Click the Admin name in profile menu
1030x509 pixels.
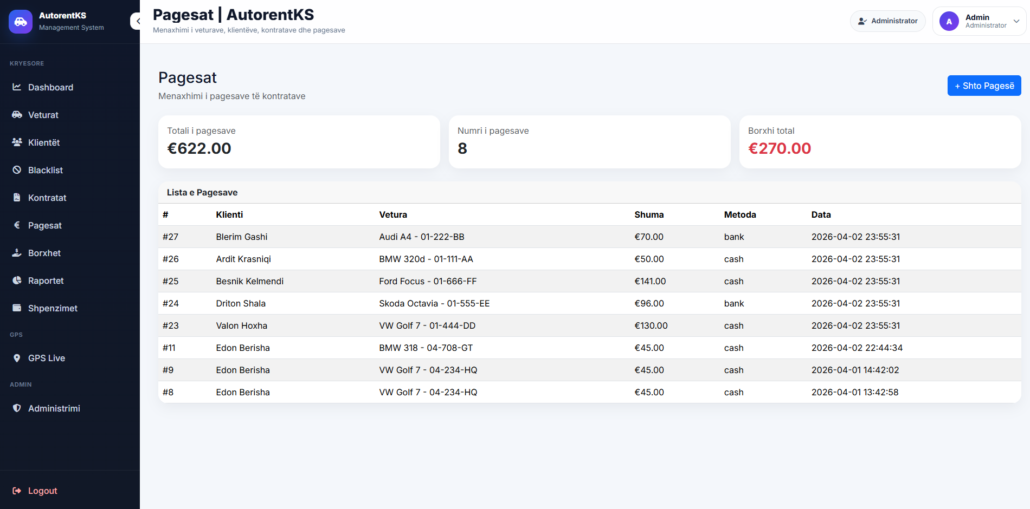977,17
